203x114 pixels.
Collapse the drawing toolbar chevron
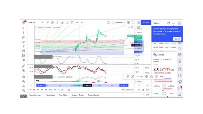(x=23, y=96)
